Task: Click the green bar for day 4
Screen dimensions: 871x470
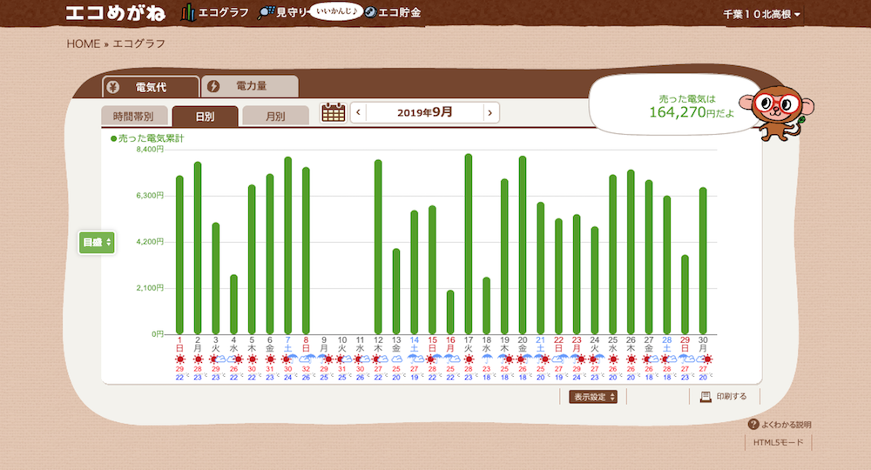Action: [233, 305]
